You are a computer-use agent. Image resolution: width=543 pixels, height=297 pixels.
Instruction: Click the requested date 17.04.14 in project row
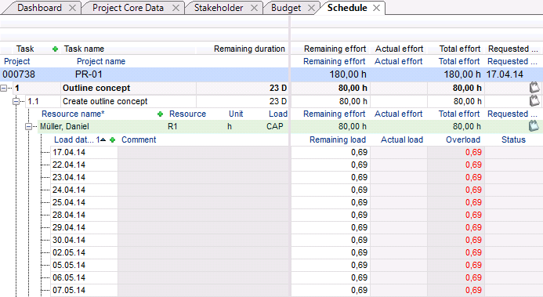coord(505,74)
